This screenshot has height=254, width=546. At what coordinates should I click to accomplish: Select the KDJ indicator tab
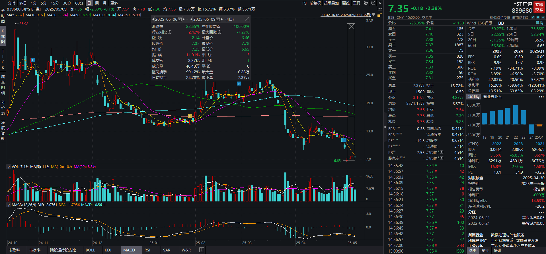(108, 250)
